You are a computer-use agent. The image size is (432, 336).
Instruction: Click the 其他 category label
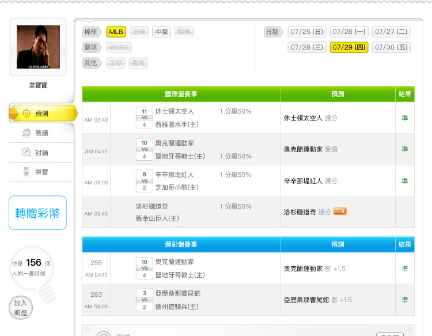point(91,63)
